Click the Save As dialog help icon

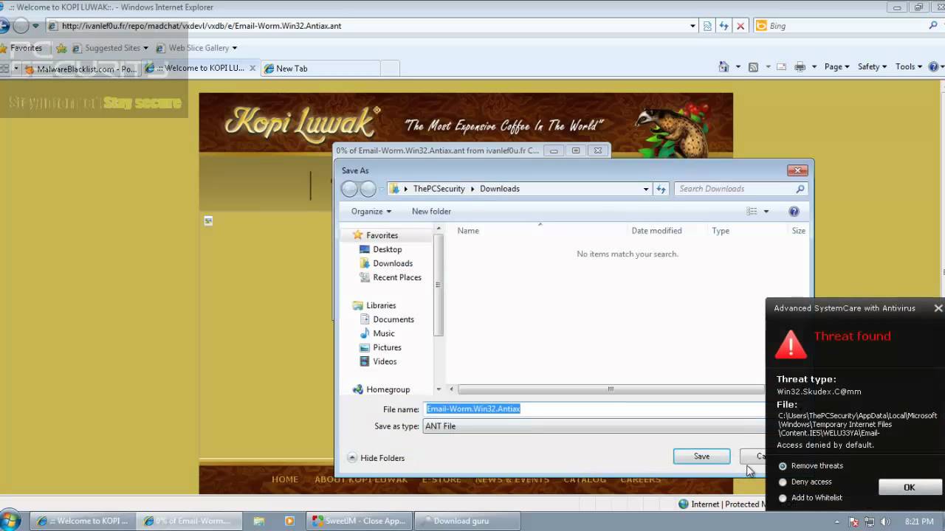[794, 211]
